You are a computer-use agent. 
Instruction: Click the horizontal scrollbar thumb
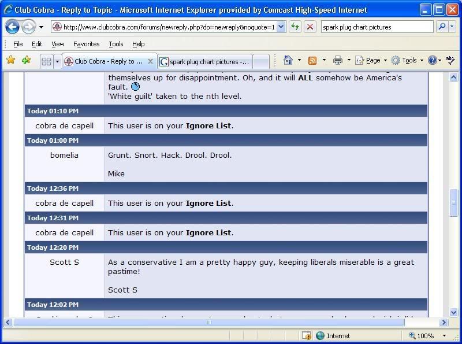[209, 323]
